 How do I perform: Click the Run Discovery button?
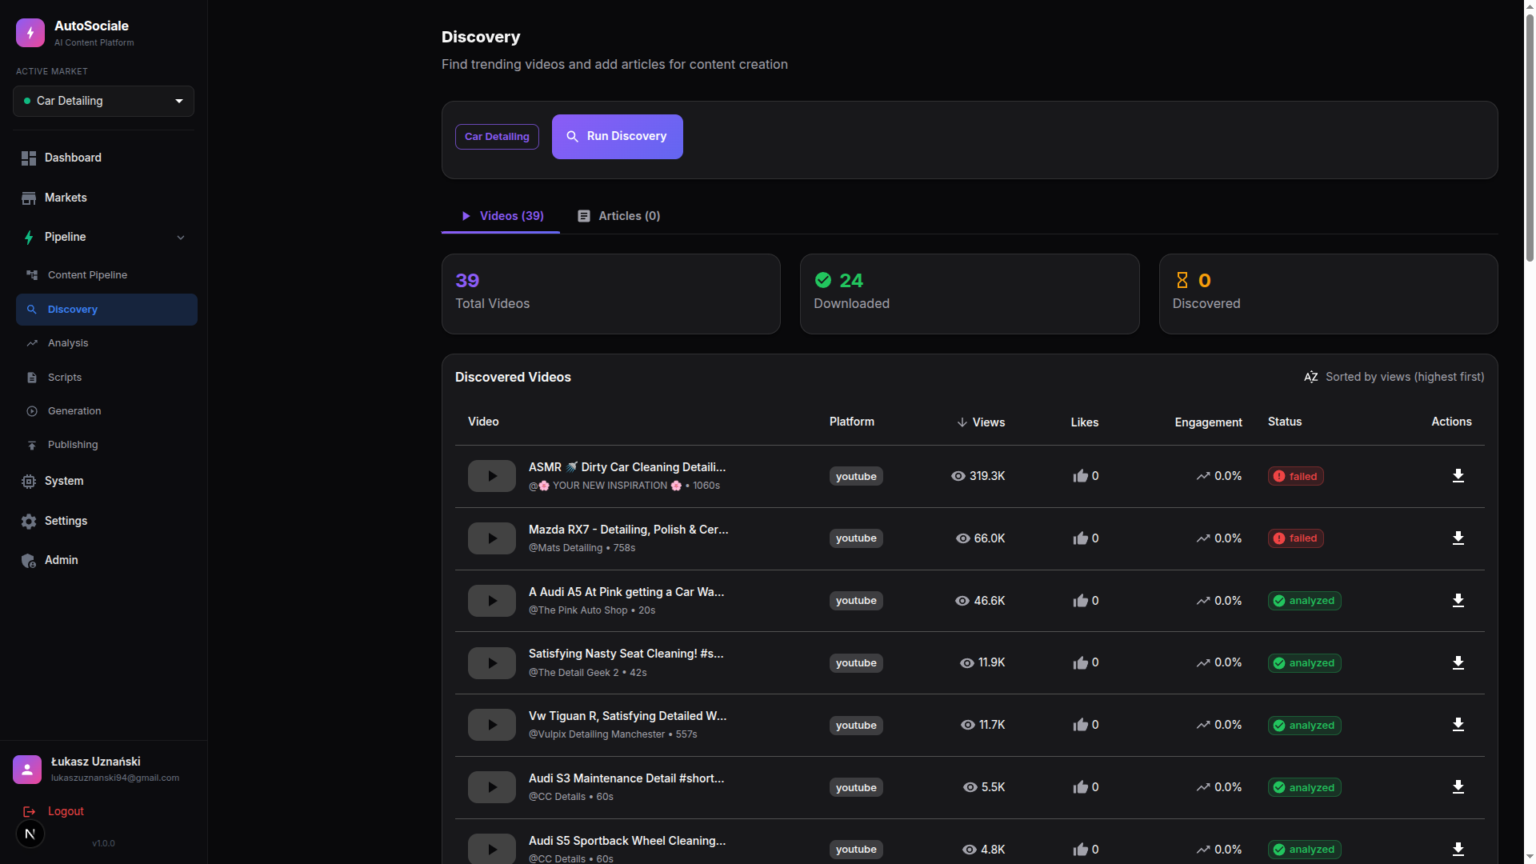tap(617, 136)
